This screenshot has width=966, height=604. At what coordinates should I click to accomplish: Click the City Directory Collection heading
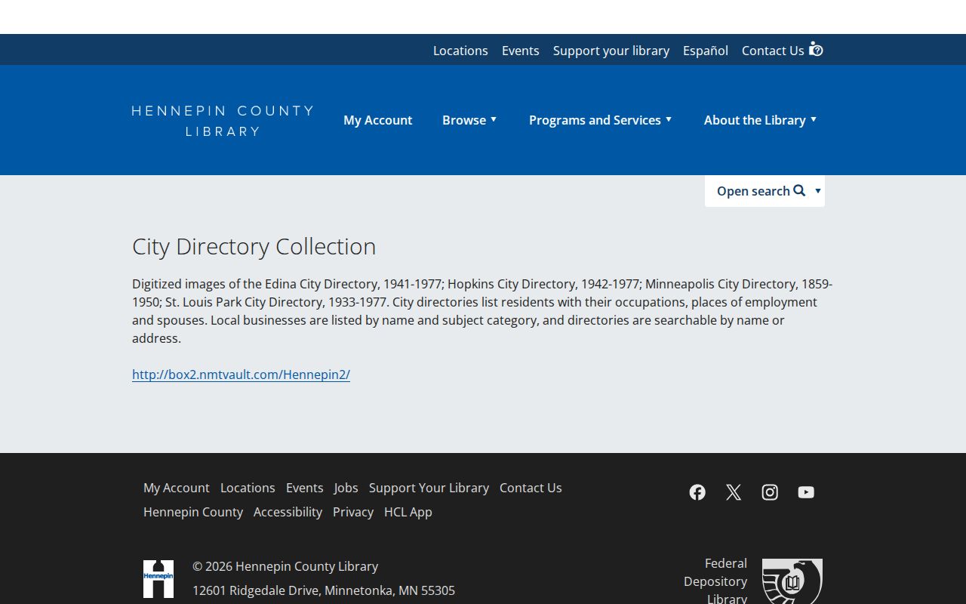coord(254,246)
